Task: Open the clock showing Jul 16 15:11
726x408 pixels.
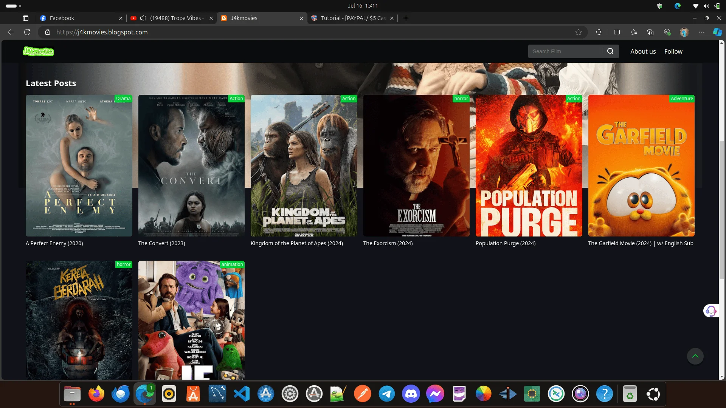Action: point(363,6)
